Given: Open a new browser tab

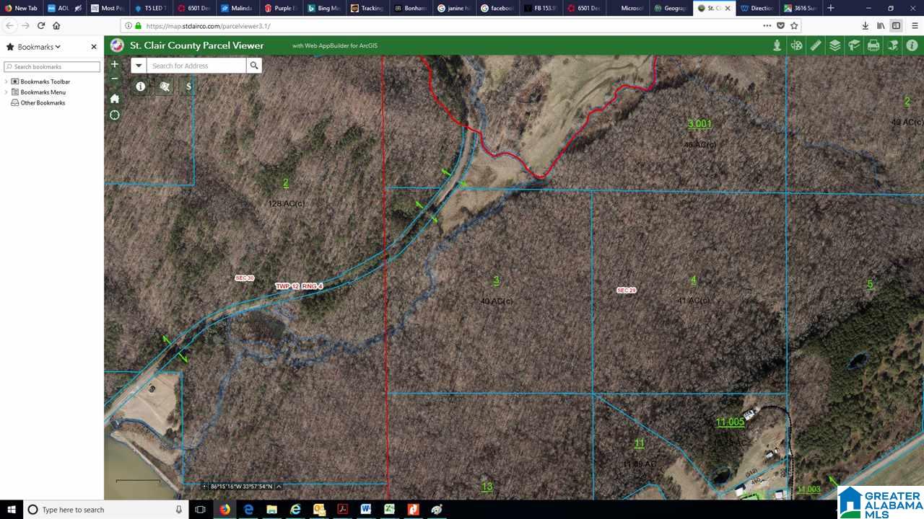Looking at the screenshot, I should pos(831,8).
